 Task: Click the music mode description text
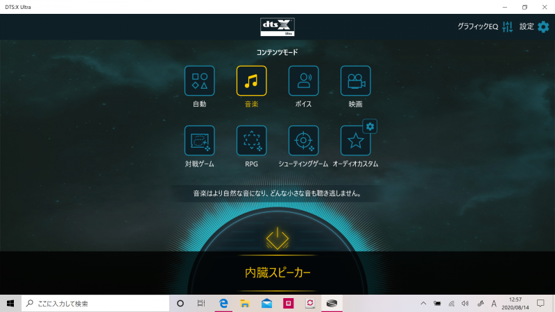click(x=277, y=193)
